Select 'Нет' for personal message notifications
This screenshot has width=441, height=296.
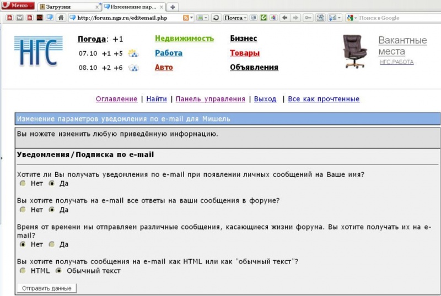click(x=23, y=183)
